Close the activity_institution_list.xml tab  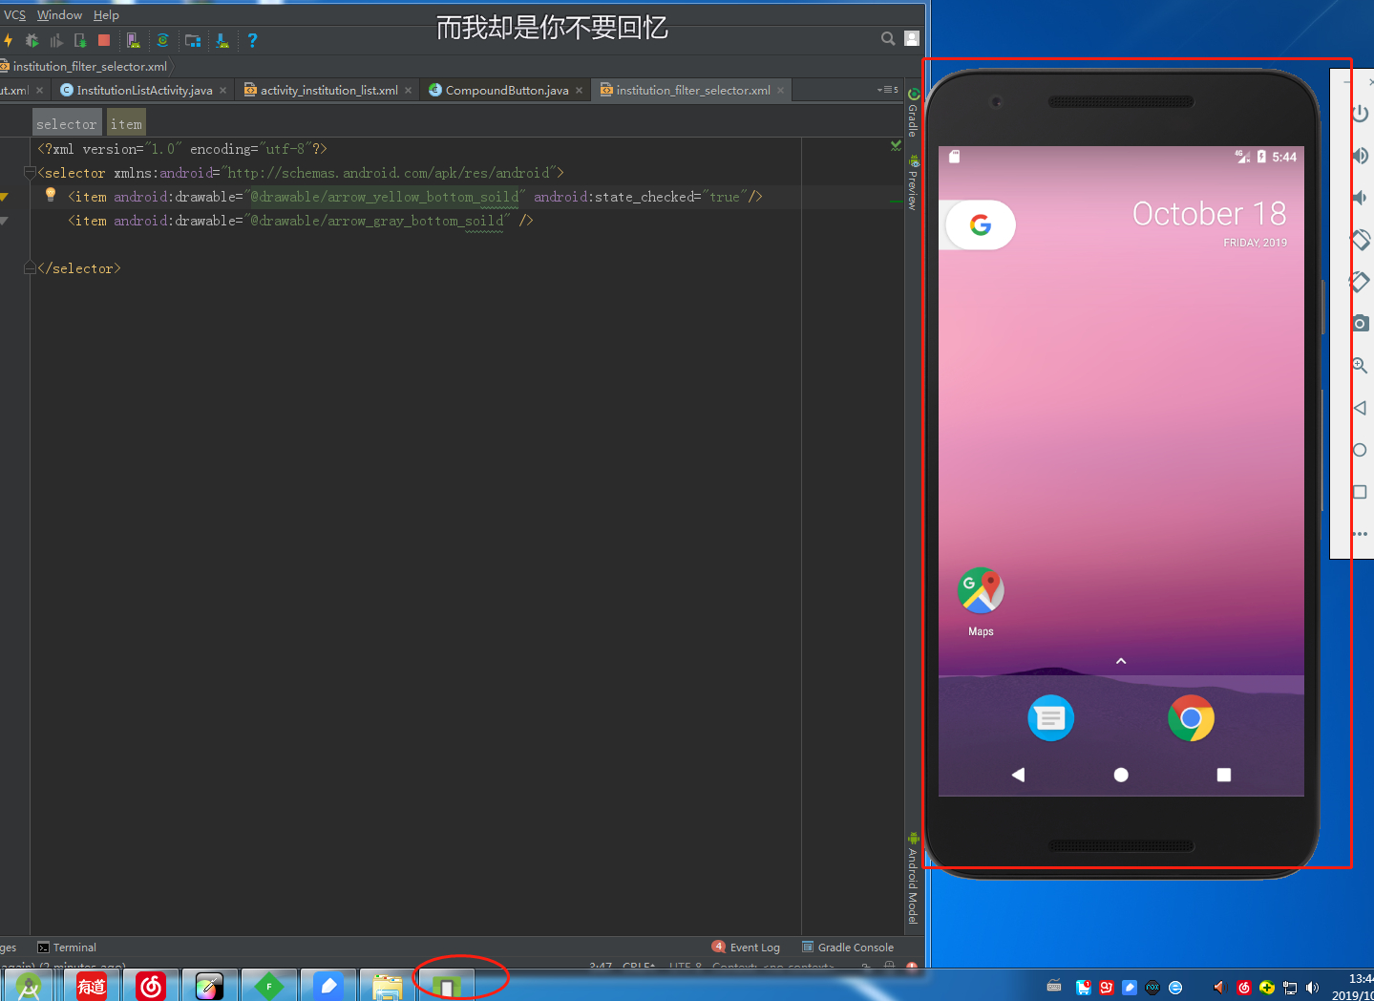point(408,91)
